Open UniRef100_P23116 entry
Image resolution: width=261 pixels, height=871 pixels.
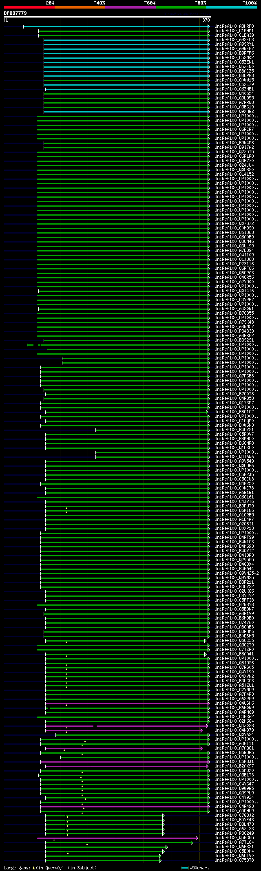(234, 264)
